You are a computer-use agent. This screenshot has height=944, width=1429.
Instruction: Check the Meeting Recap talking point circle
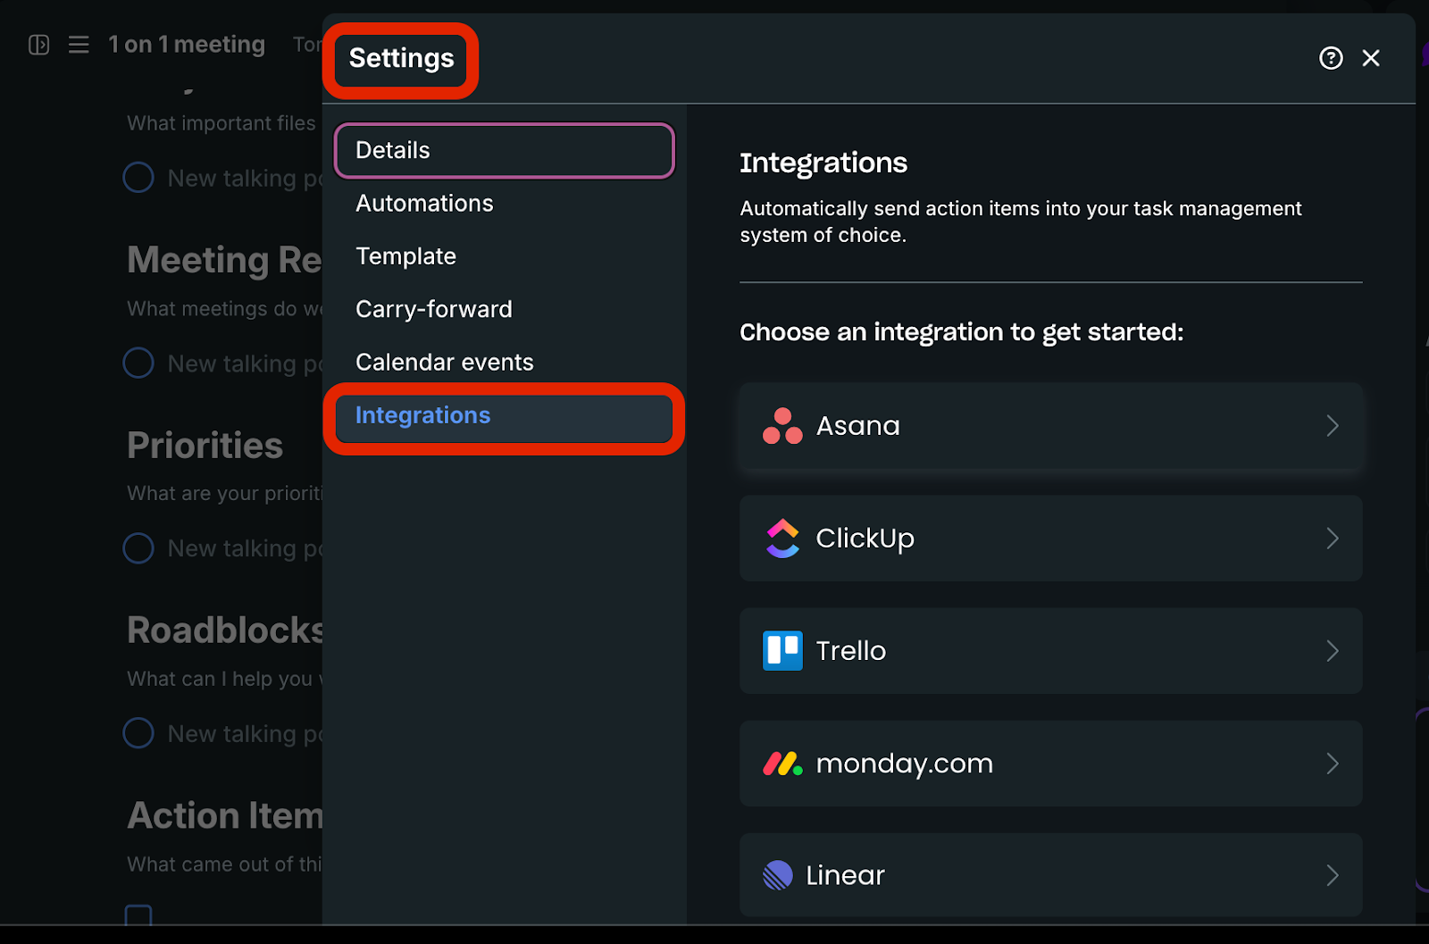coord(138,363)
